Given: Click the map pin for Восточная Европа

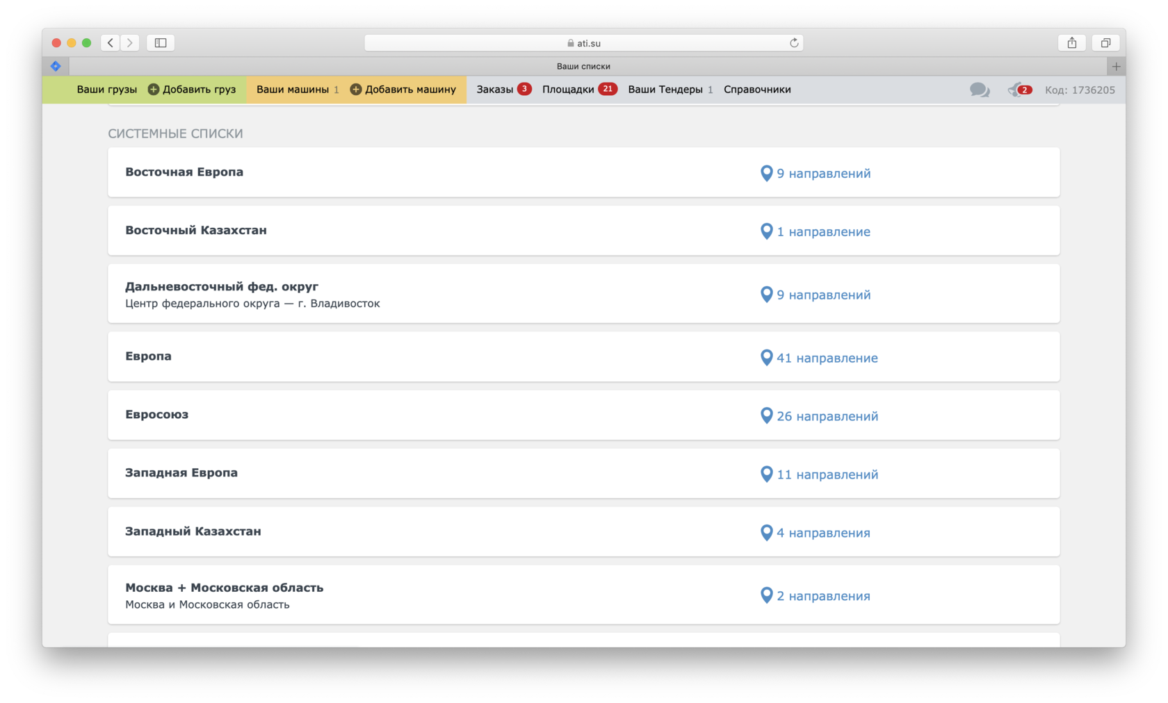Looking at the screenshot, I should tap(766, 173).
